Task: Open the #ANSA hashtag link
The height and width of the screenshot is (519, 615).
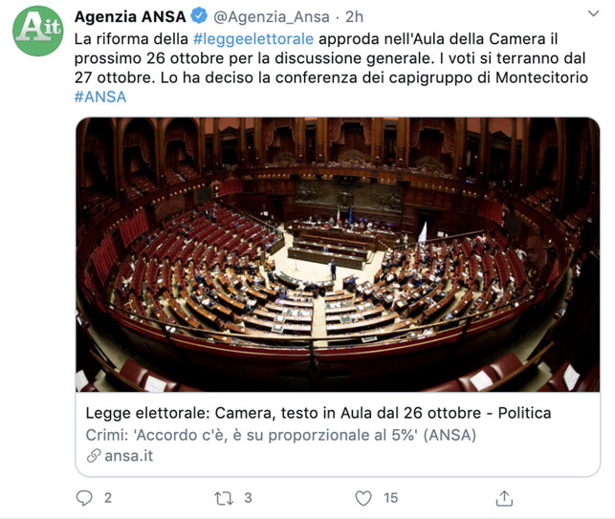Action: 100,97
